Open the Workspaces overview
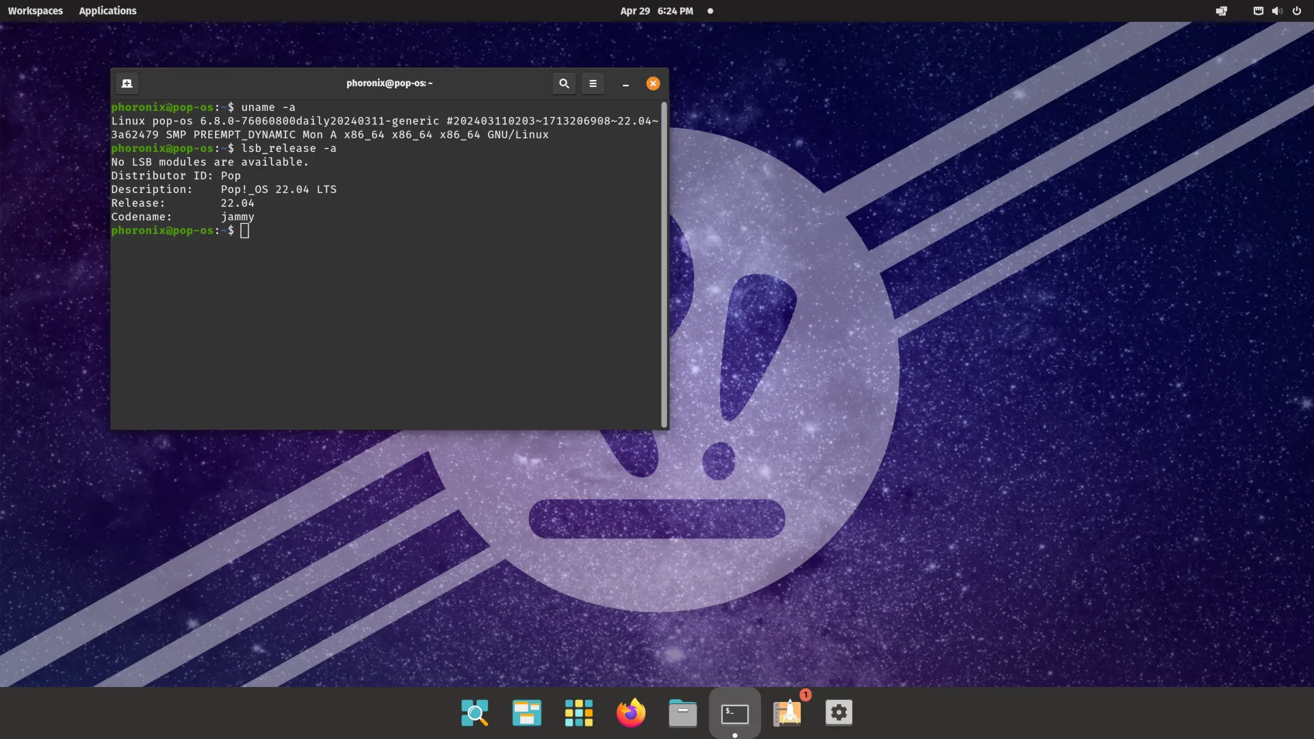Viewport: 1314px width, 739px height. click(36, 11)
